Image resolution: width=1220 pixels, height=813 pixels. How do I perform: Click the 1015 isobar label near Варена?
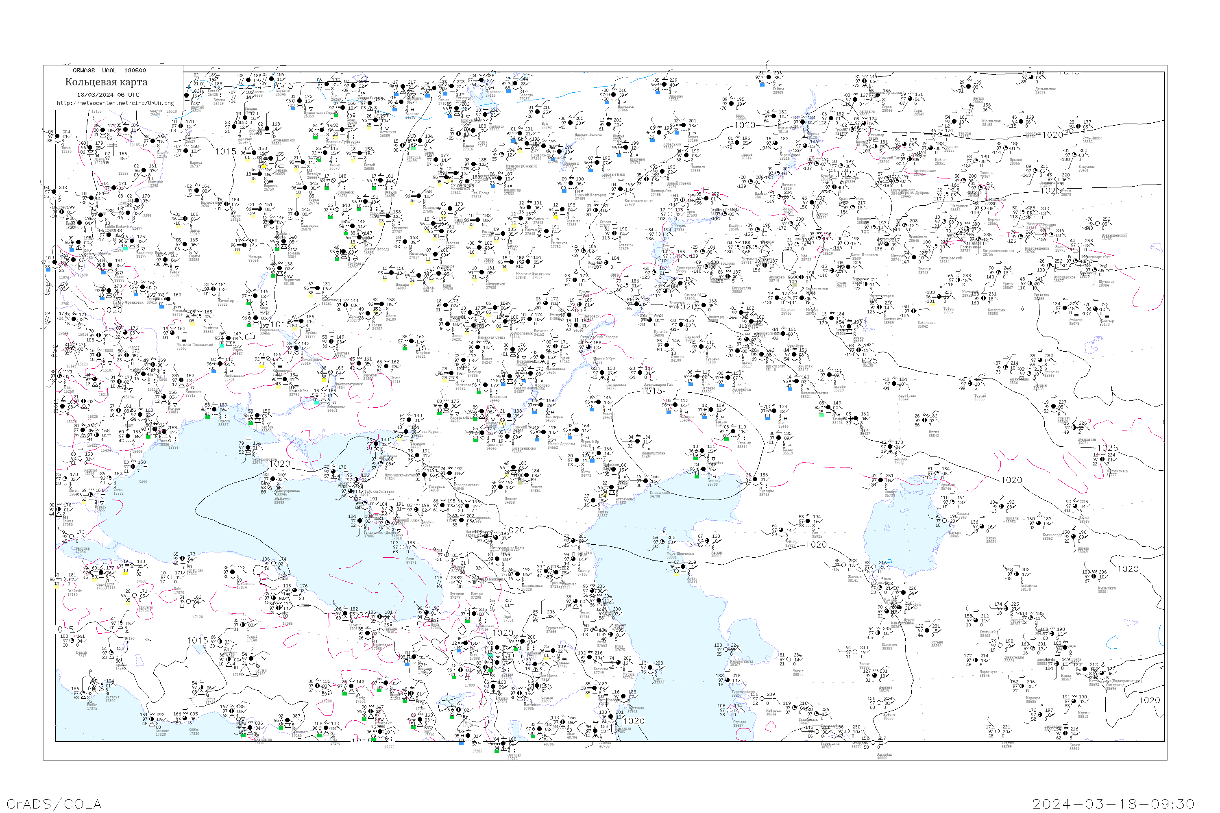226,151
